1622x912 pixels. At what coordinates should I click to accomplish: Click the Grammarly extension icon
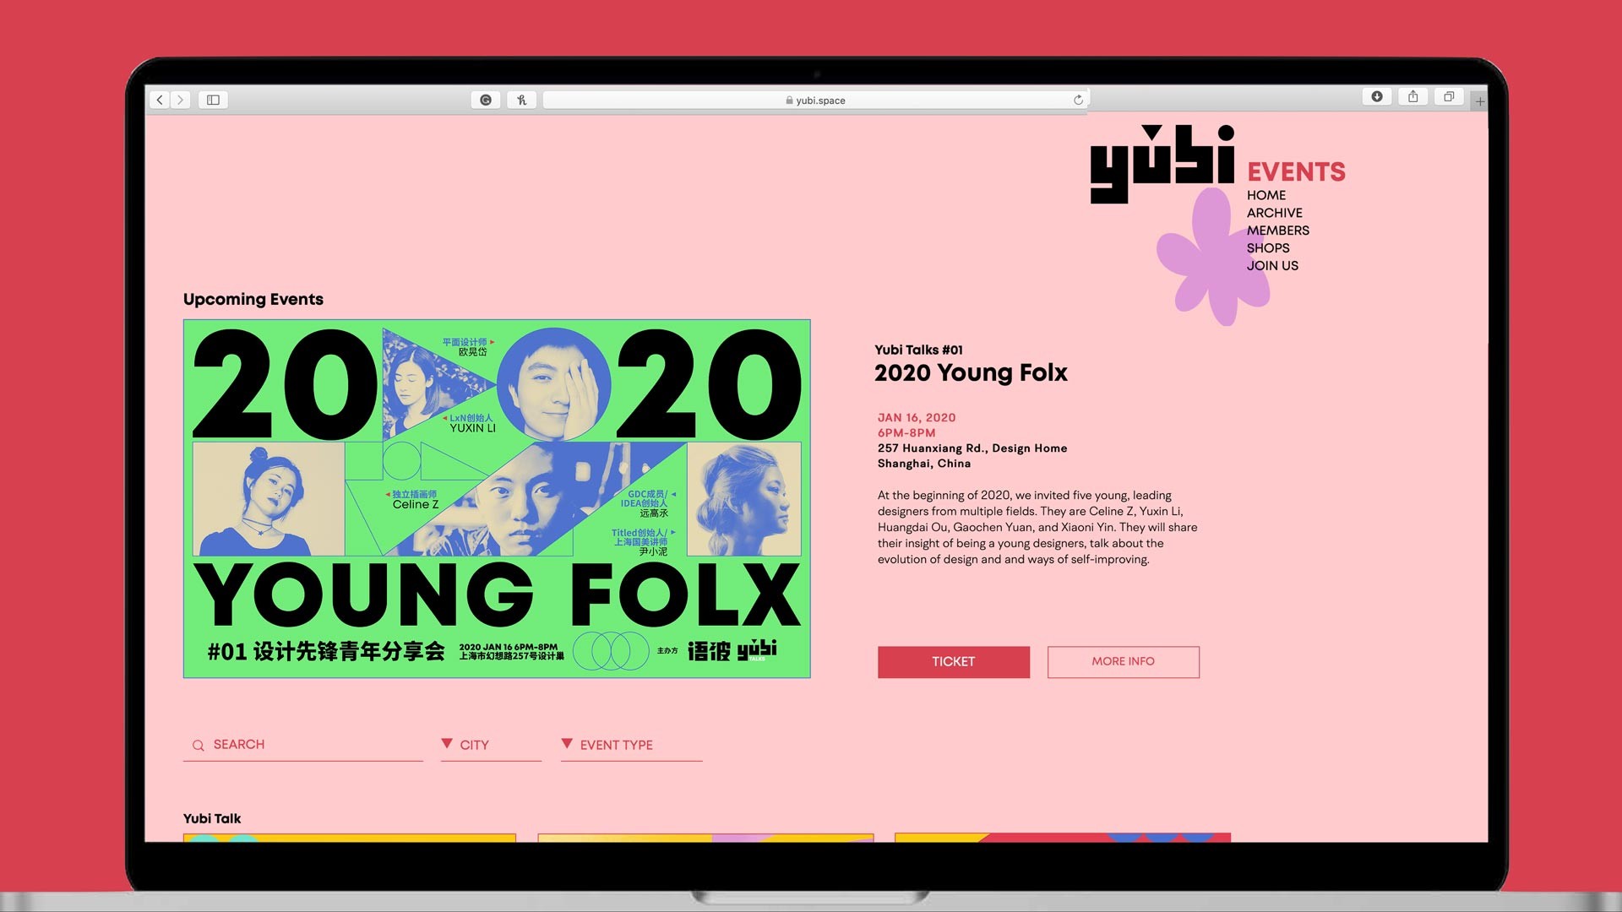tap(486, 100)
